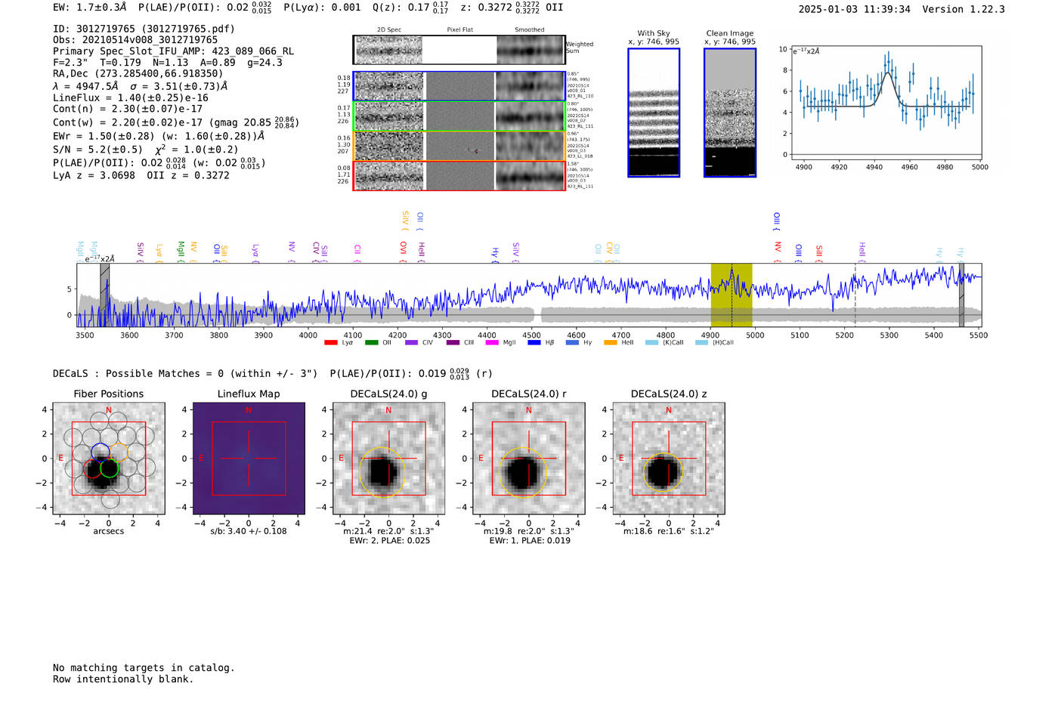Select the red-bordered 2D spectrum row
Image resolution: width=1058 pixels, height=720 pixels.
click(x=459, y=175)
